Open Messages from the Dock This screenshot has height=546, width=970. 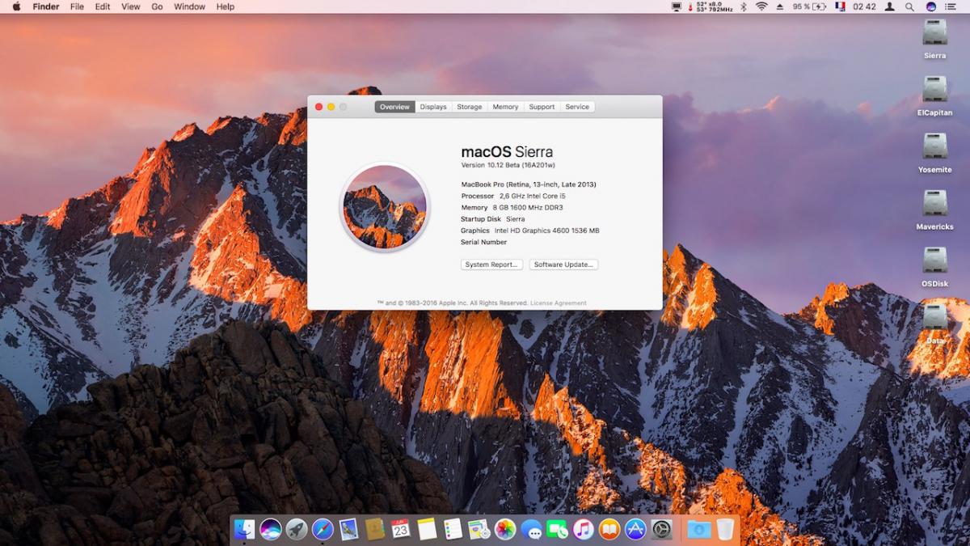click(530, 530)
